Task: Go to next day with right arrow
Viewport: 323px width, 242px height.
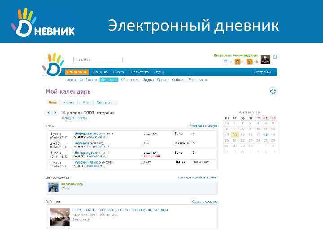Action: click(x=55, y=113)
